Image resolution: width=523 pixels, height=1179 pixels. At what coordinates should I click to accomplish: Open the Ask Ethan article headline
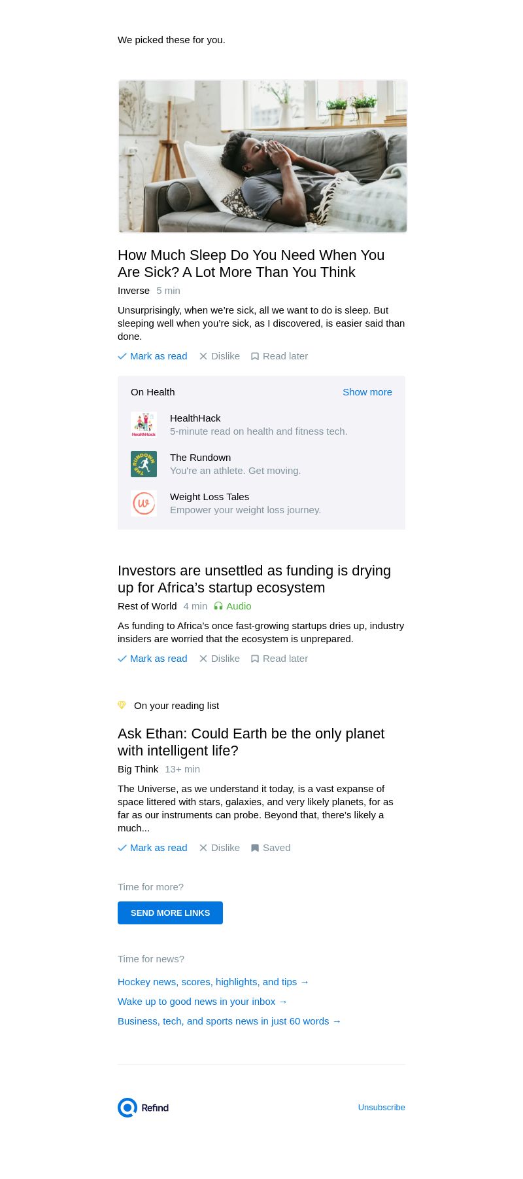pos(251,742)
